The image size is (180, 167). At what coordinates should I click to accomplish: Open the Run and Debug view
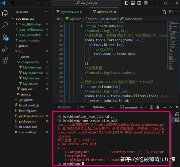click(5, 49)
